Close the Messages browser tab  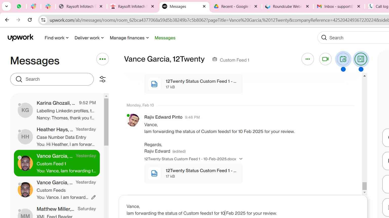pyautogui.click(x=204, y=6)
